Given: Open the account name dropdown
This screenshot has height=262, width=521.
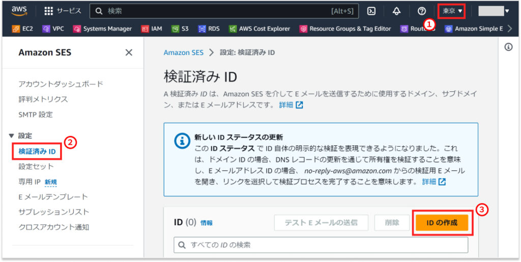Looking at the screenshot, I should click(x=494, y=11).
